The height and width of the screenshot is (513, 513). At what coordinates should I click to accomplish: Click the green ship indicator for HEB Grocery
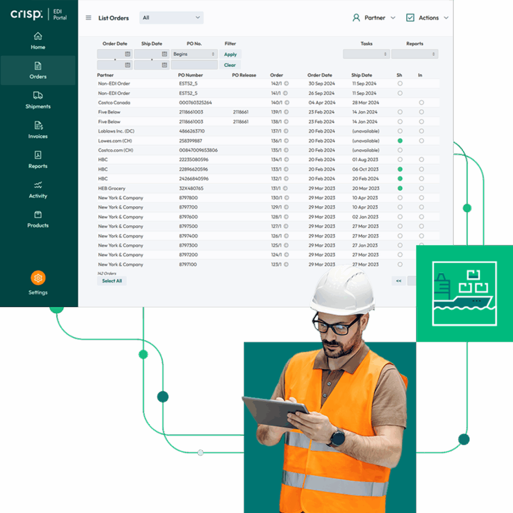[x=399, y=188]
